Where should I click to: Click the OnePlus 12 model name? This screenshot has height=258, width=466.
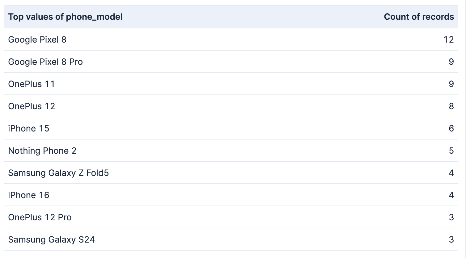point(32,106)
